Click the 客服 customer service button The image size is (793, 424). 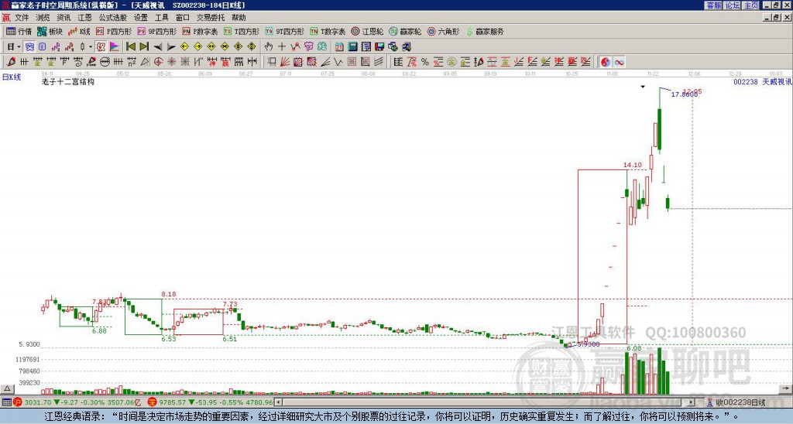coord(713,5)
